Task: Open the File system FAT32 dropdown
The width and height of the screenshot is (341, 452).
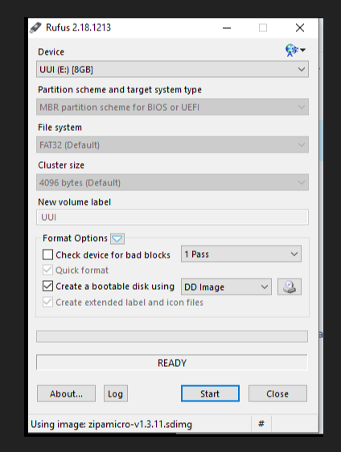Action: pyautogui.click(x=172, y=145)
